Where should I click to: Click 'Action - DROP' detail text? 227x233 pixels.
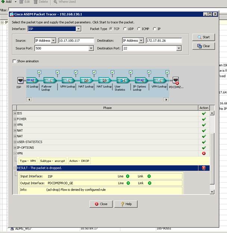(79, 161)
